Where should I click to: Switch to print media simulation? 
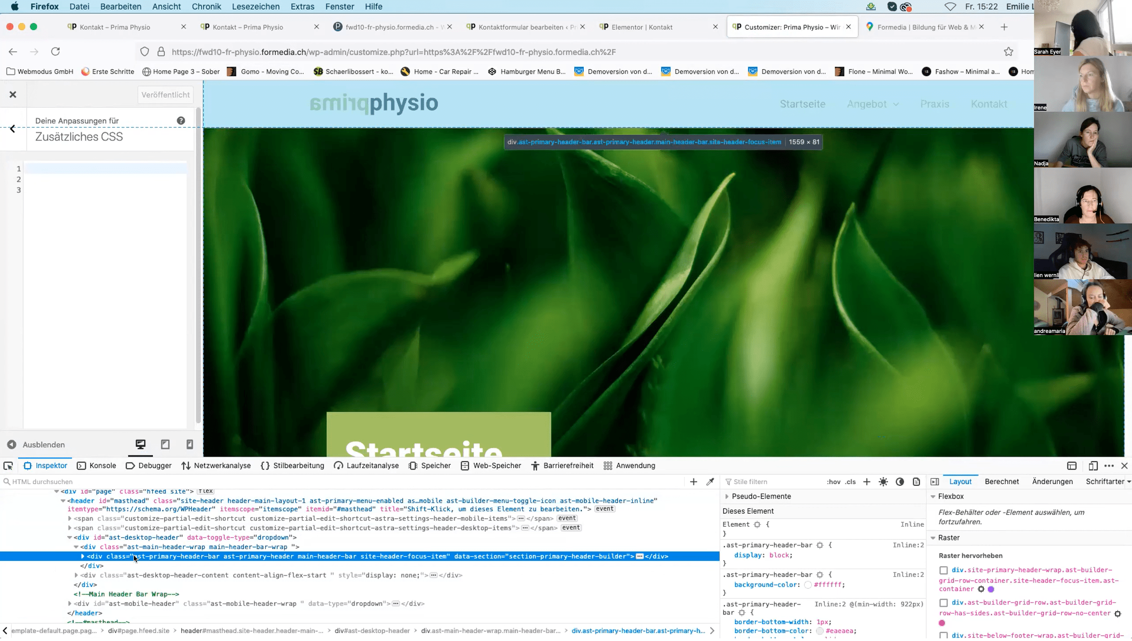917,481
